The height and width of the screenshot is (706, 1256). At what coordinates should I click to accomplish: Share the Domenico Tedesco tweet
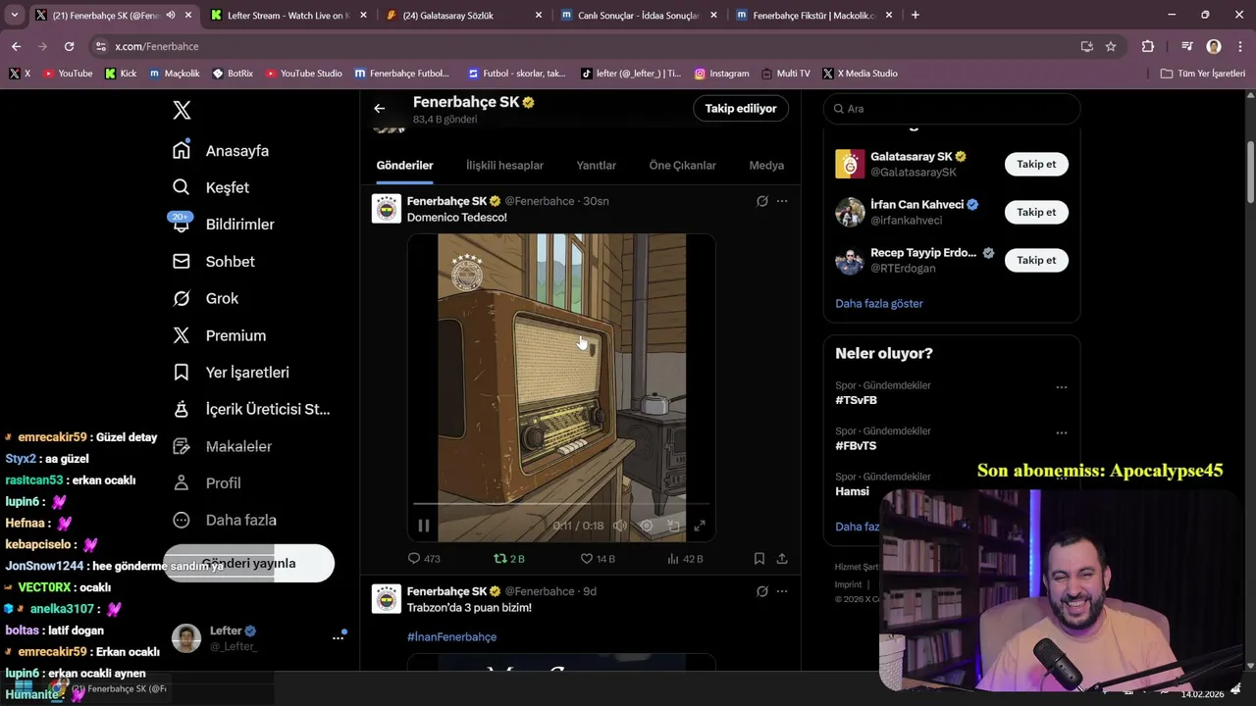pyautogui.click(x=782, y=559)
